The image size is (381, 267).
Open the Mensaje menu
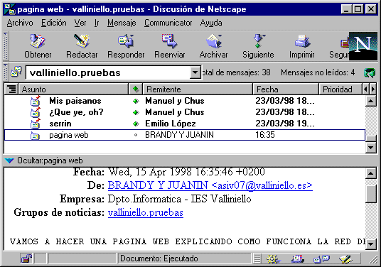click(x=122, y=23)
